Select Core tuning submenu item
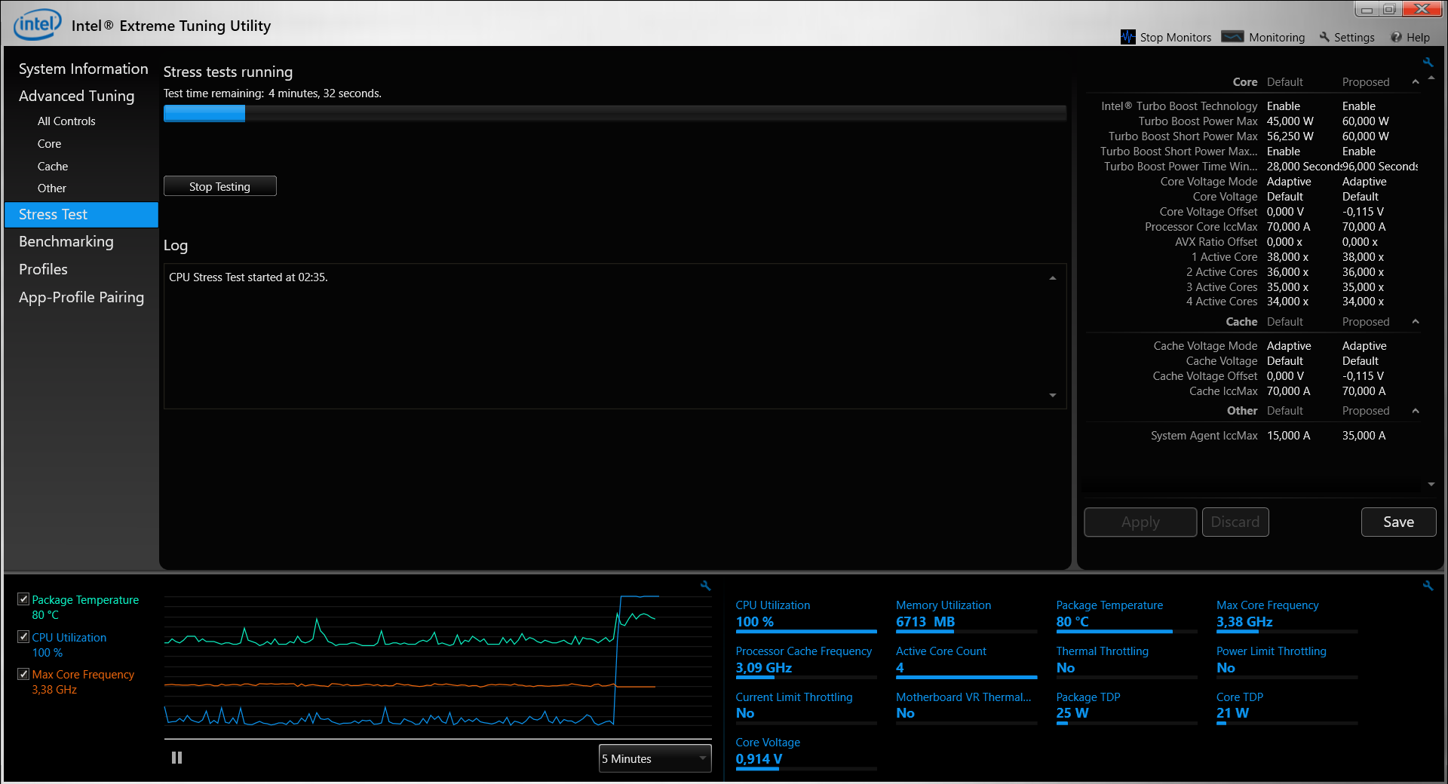 (x=49, y=144)
